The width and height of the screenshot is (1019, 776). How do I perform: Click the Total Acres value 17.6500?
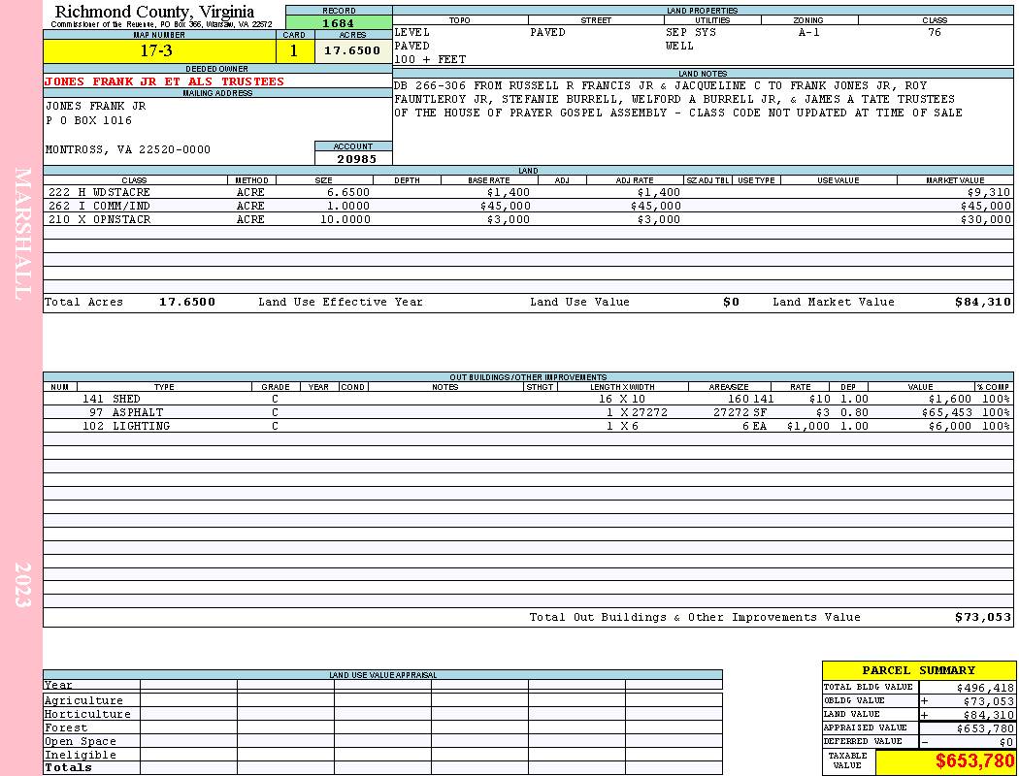(x=187, y=302)
